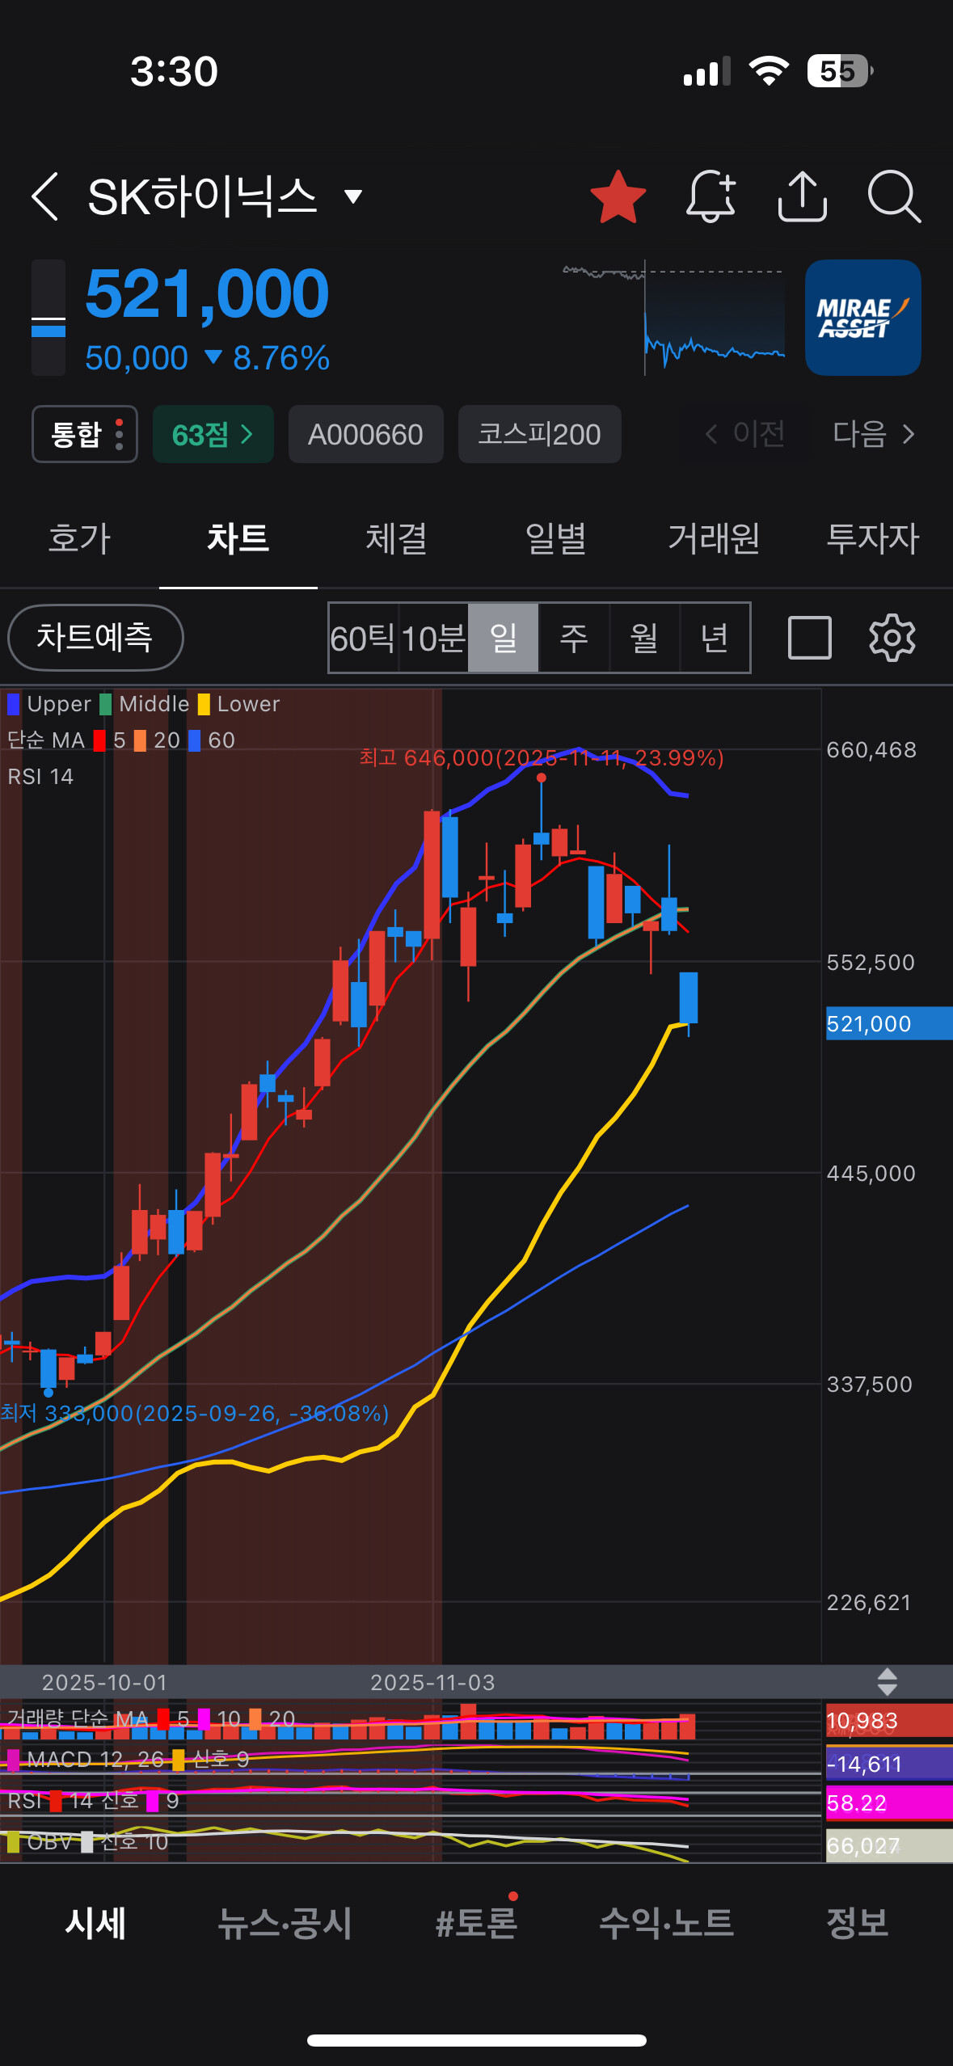Select the 일 daily chart interval
Screen dimensions: 953x2066
coord(504,638)
